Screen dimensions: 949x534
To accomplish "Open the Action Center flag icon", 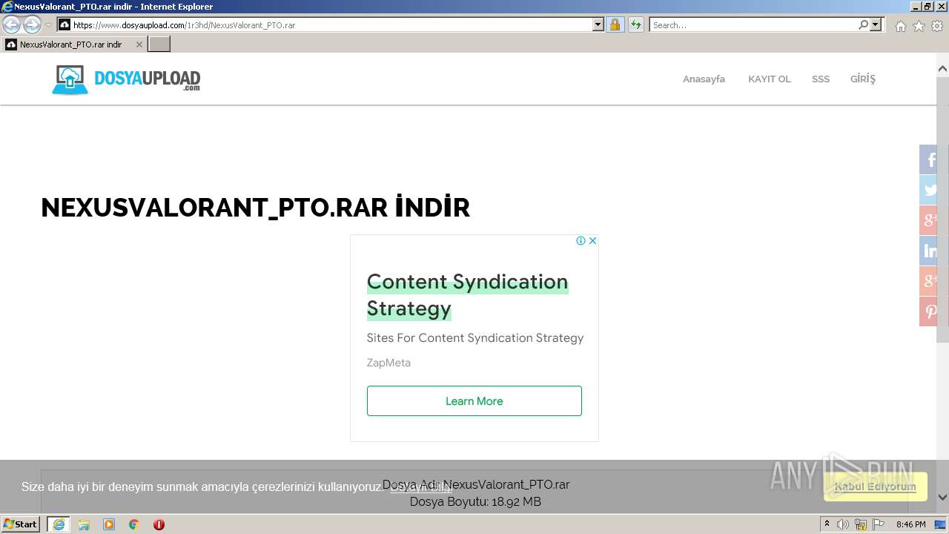I will [879, 524].
